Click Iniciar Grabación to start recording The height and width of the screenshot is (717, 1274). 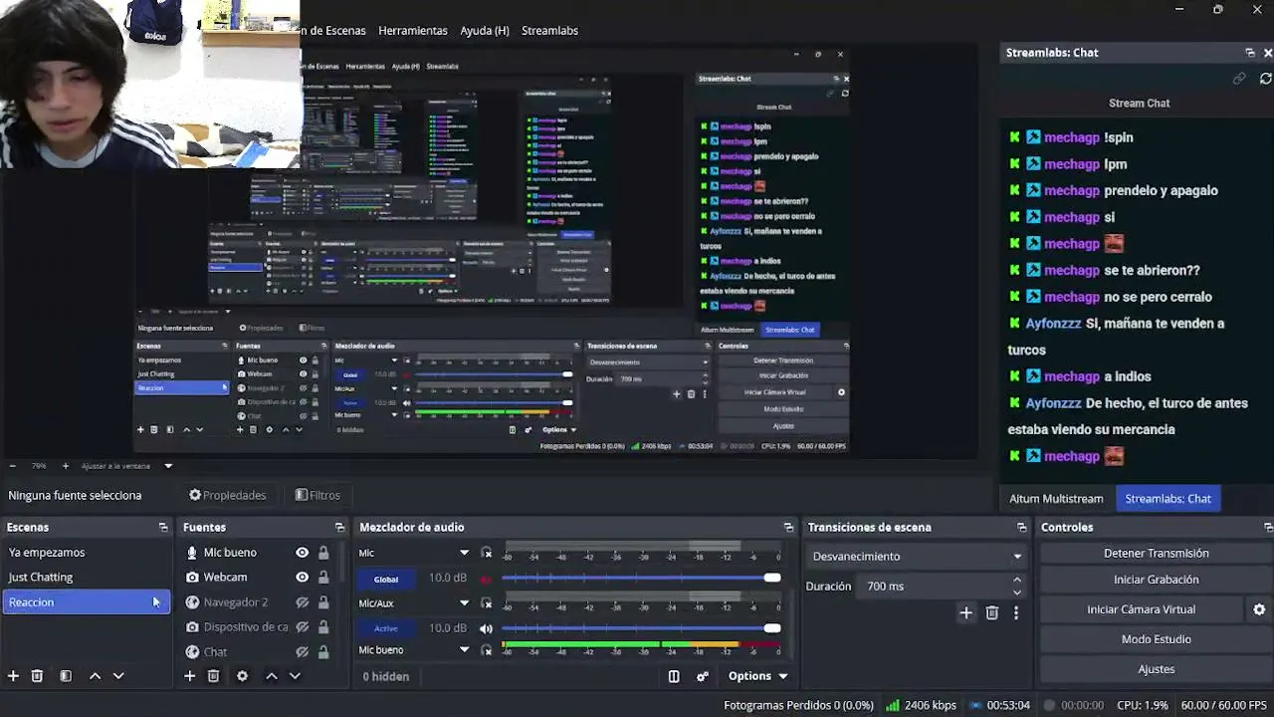(x=1157, y=580)
